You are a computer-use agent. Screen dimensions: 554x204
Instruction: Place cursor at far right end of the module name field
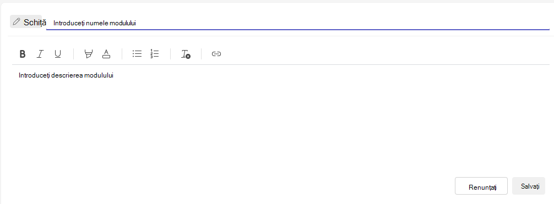pos(544,23)
